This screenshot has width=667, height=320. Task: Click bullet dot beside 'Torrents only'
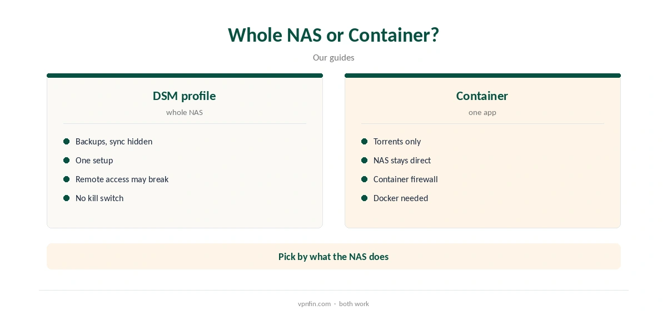[x=365, y=141]
